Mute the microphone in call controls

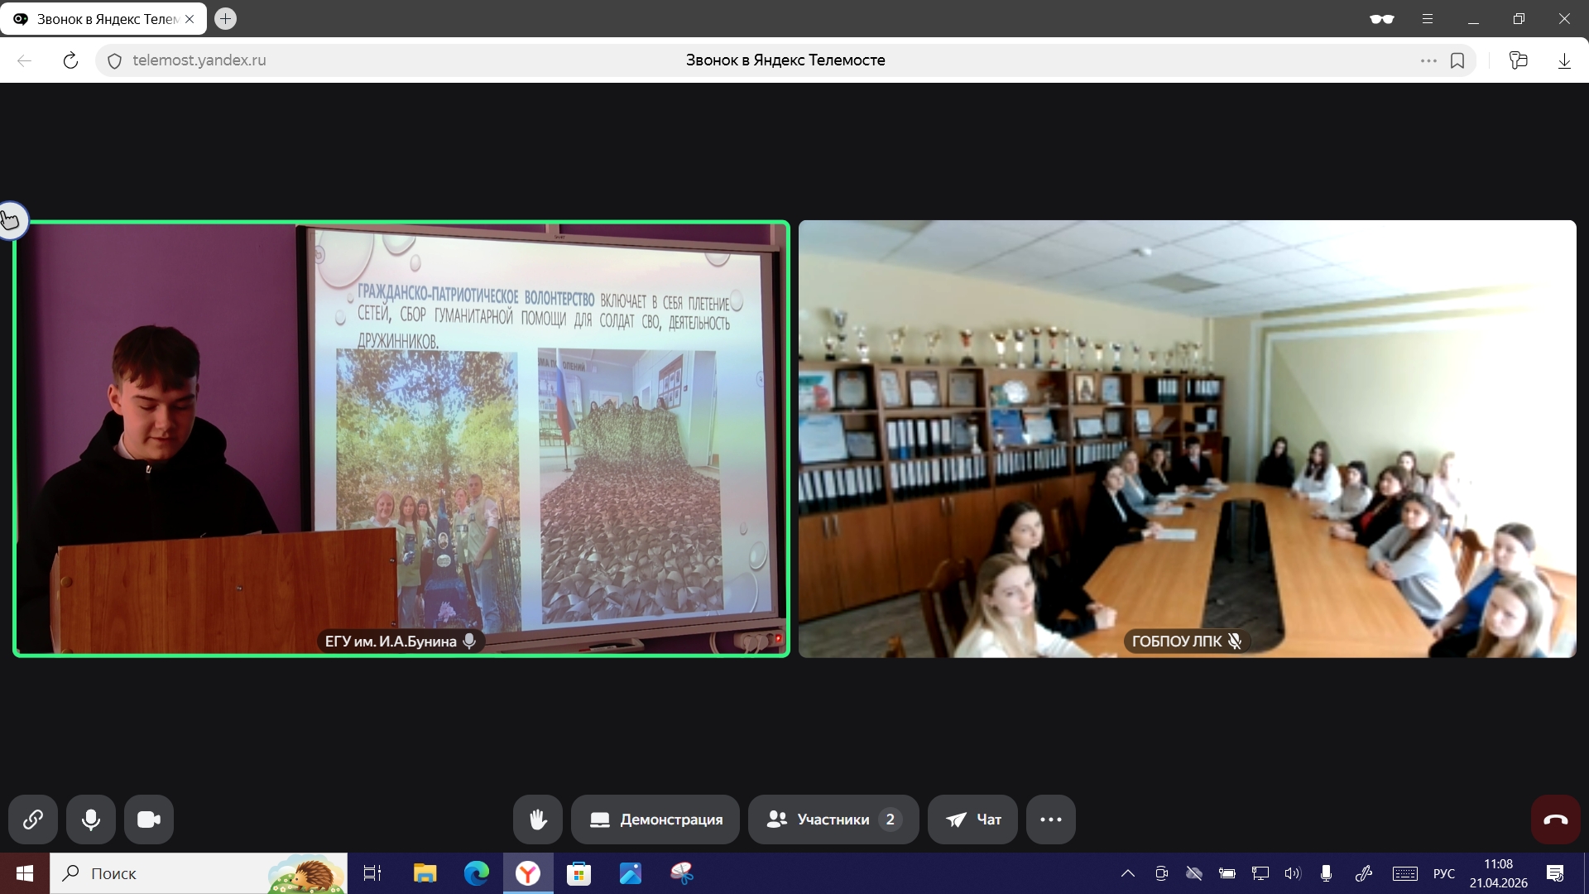[x=91, y=819]
